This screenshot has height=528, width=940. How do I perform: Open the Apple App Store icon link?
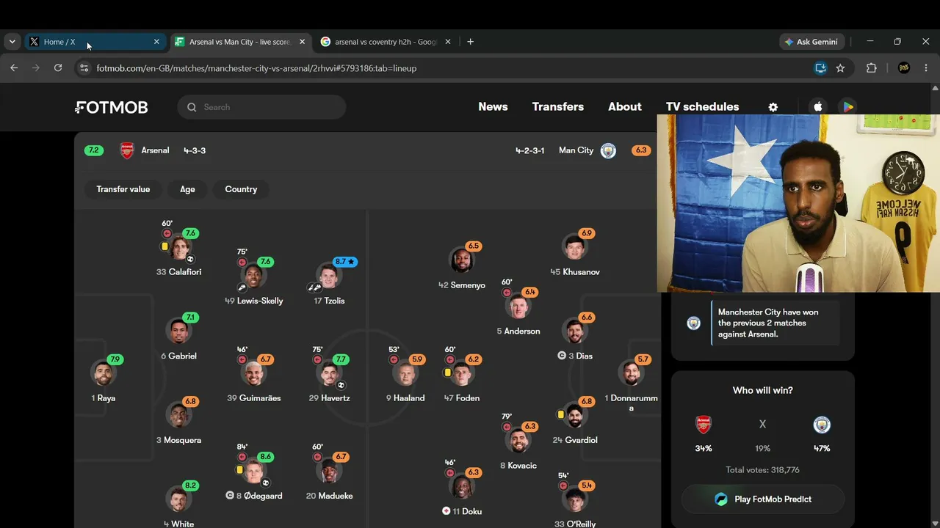tap(818, 107)
